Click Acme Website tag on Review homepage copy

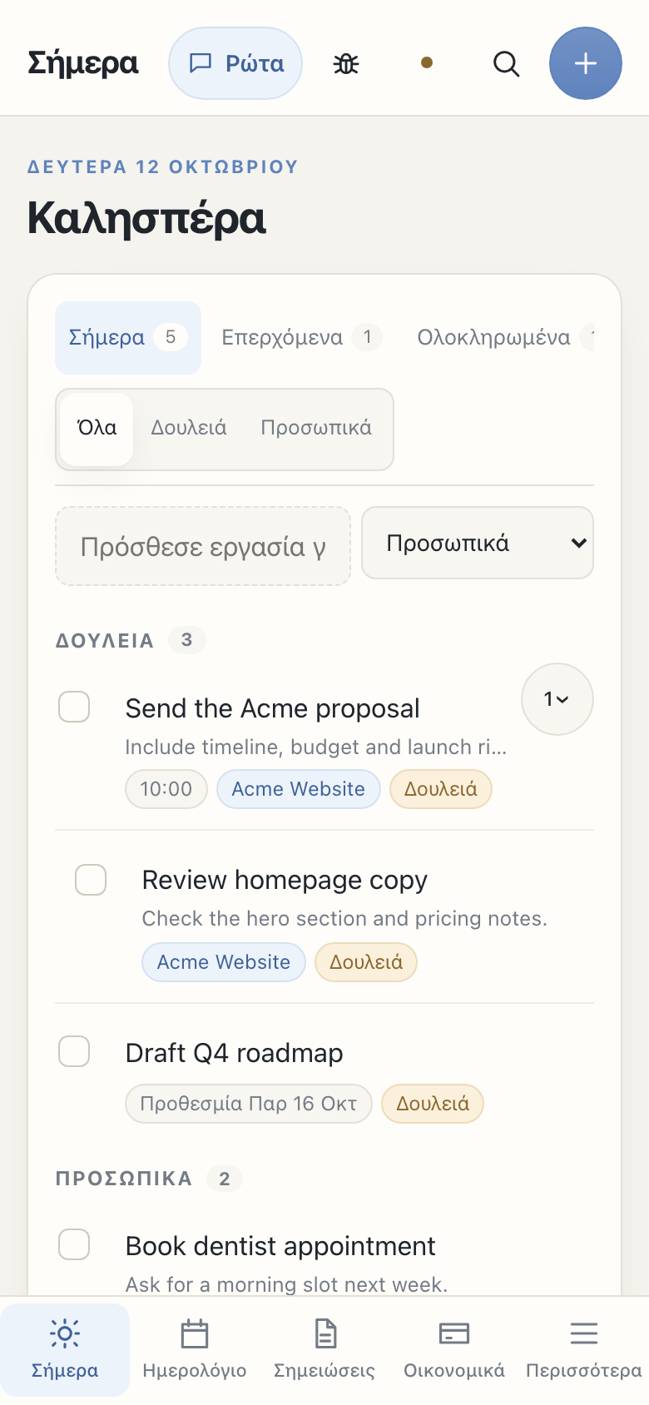coord(224,962)
